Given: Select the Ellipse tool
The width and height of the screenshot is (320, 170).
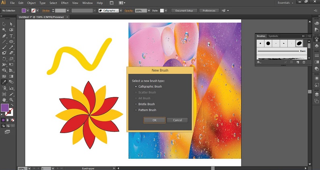Looking at the screenshot, I should 11,41.
